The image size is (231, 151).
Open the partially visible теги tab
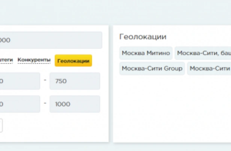point(6,60)
